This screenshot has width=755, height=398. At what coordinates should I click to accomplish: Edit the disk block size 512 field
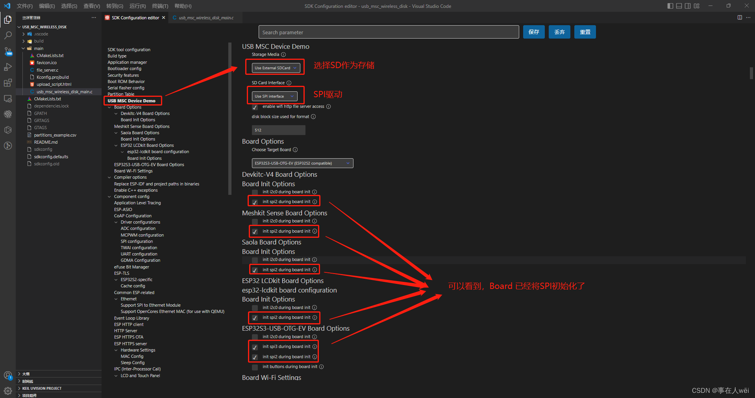point(278,130)
